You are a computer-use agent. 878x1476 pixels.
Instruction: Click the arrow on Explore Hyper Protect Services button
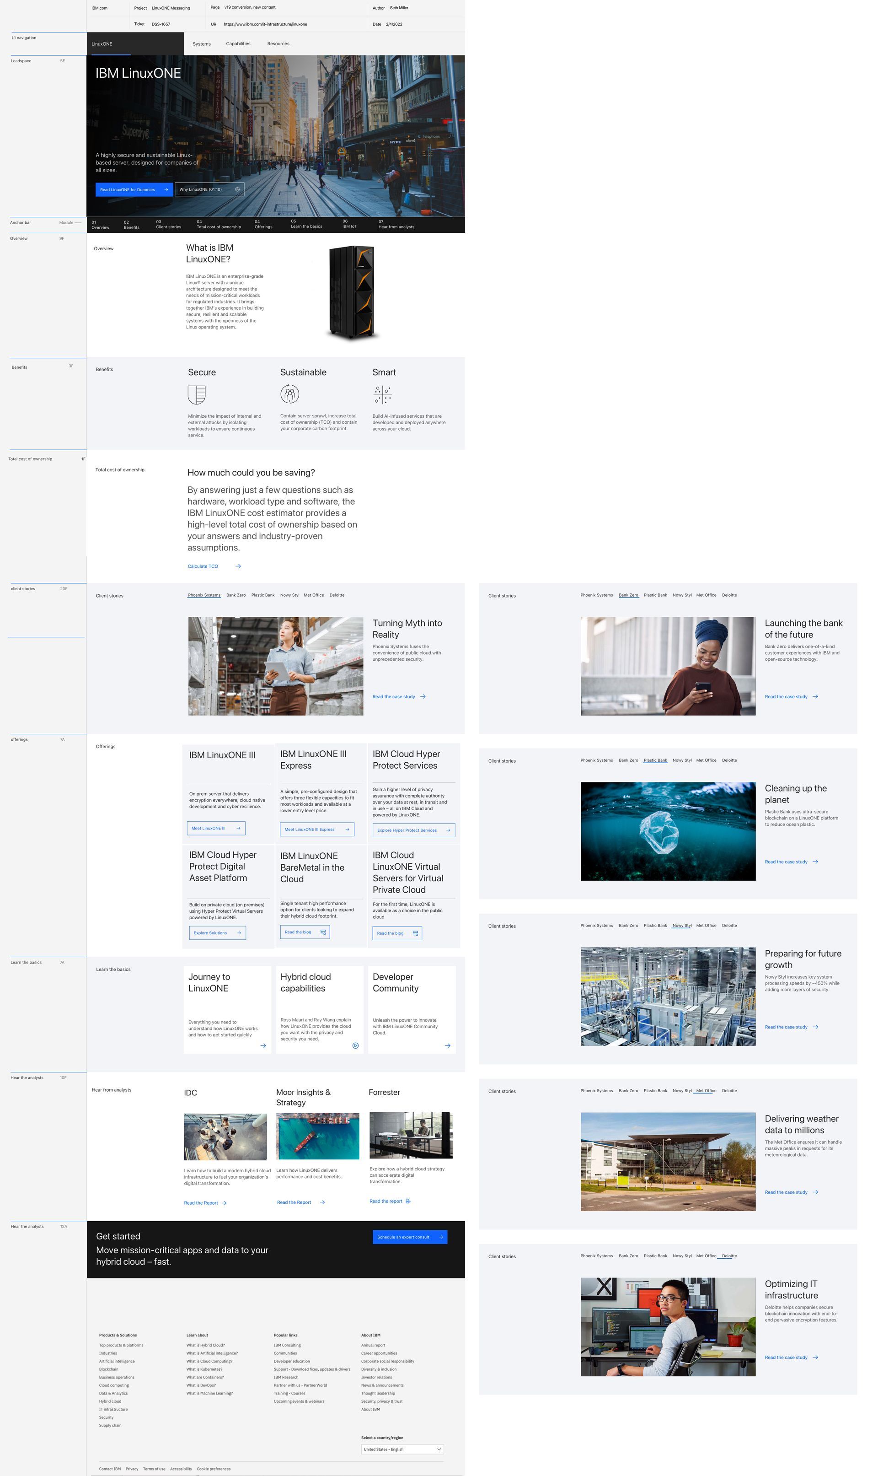(x=449, y=830)
